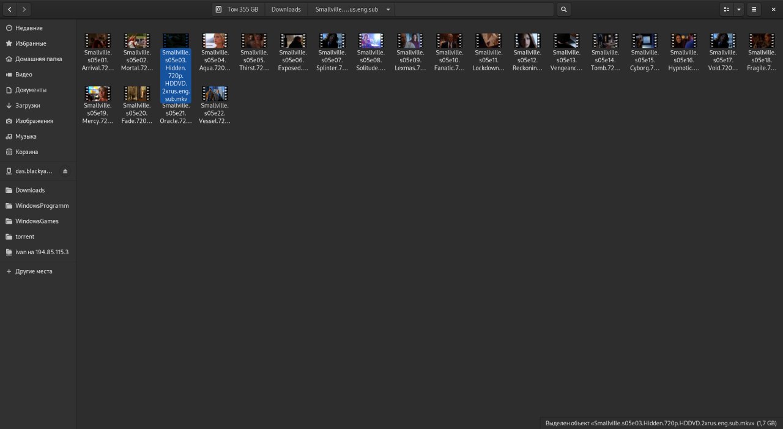
Task: Select Smallville.s05e17.Void video file
Action: pyautogui.click(x=723, y=52)
